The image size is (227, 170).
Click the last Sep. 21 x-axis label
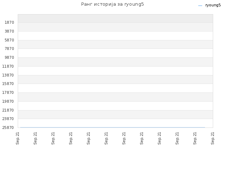(x=212, y=138)
